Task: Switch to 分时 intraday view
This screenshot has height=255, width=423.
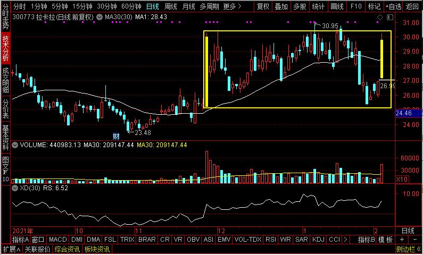Action: tap(20, 6)
